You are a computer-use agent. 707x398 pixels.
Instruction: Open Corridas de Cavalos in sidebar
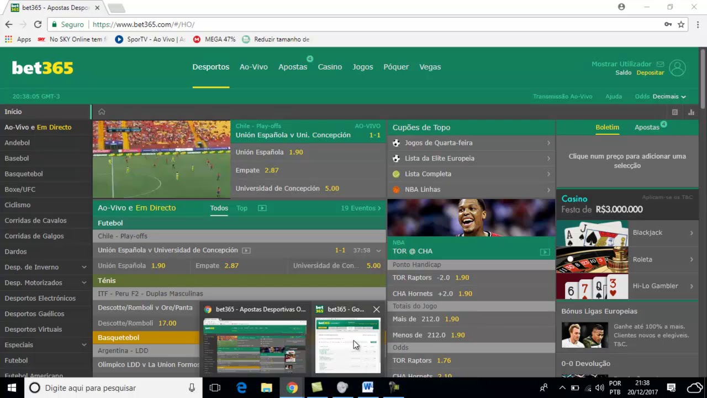coord(35,221)
